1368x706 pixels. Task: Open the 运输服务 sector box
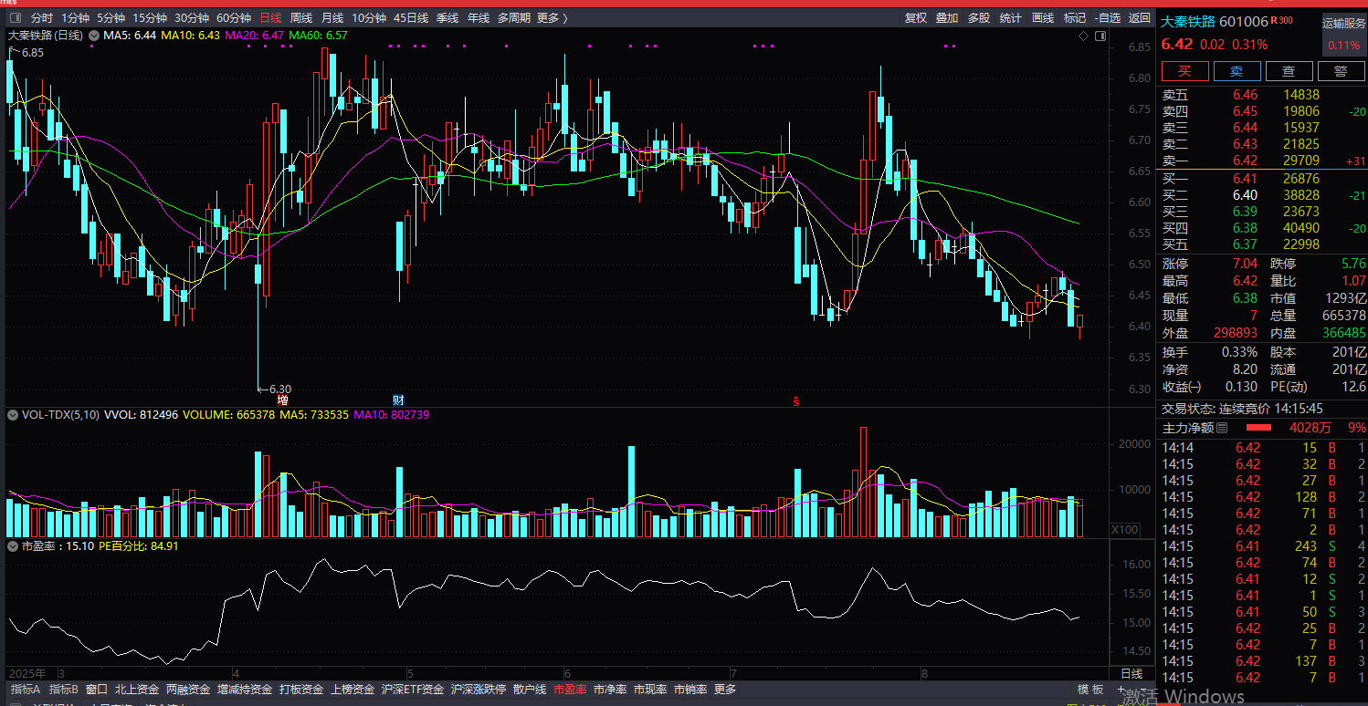click(x=1344, y=35)
